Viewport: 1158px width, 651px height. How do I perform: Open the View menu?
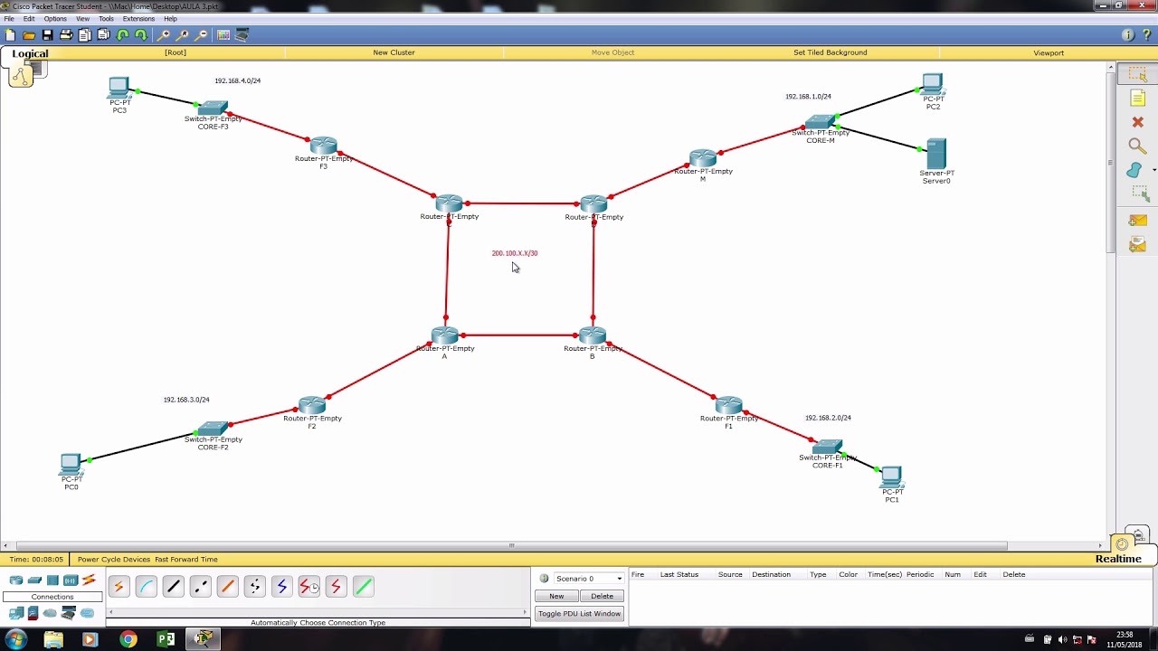pyautogui.click(x=83, y=19)
